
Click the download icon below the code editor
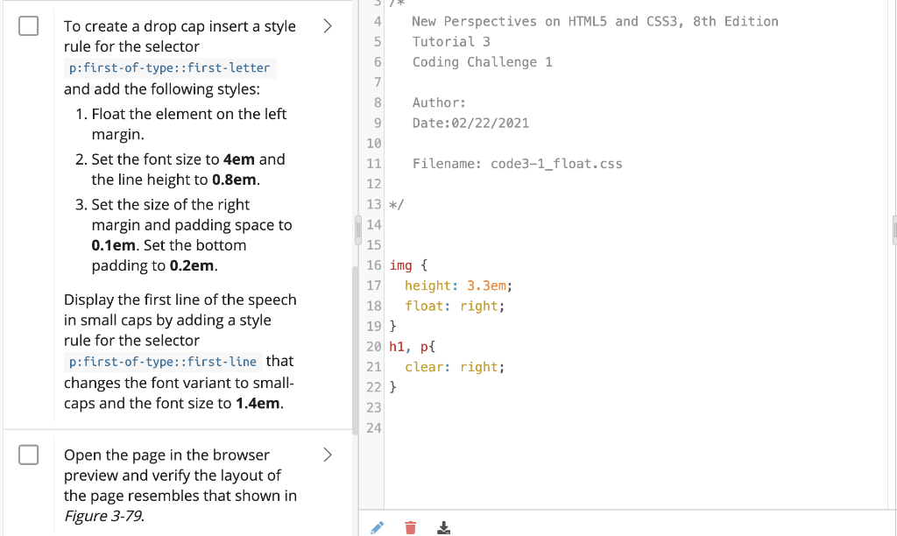pyautogui.click(x=443, y=527)
